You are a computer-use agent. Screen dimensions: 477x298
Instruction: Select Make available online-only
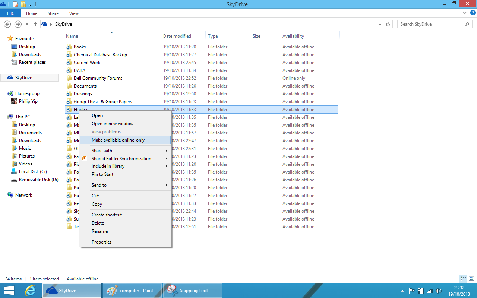tap(125, 140)
